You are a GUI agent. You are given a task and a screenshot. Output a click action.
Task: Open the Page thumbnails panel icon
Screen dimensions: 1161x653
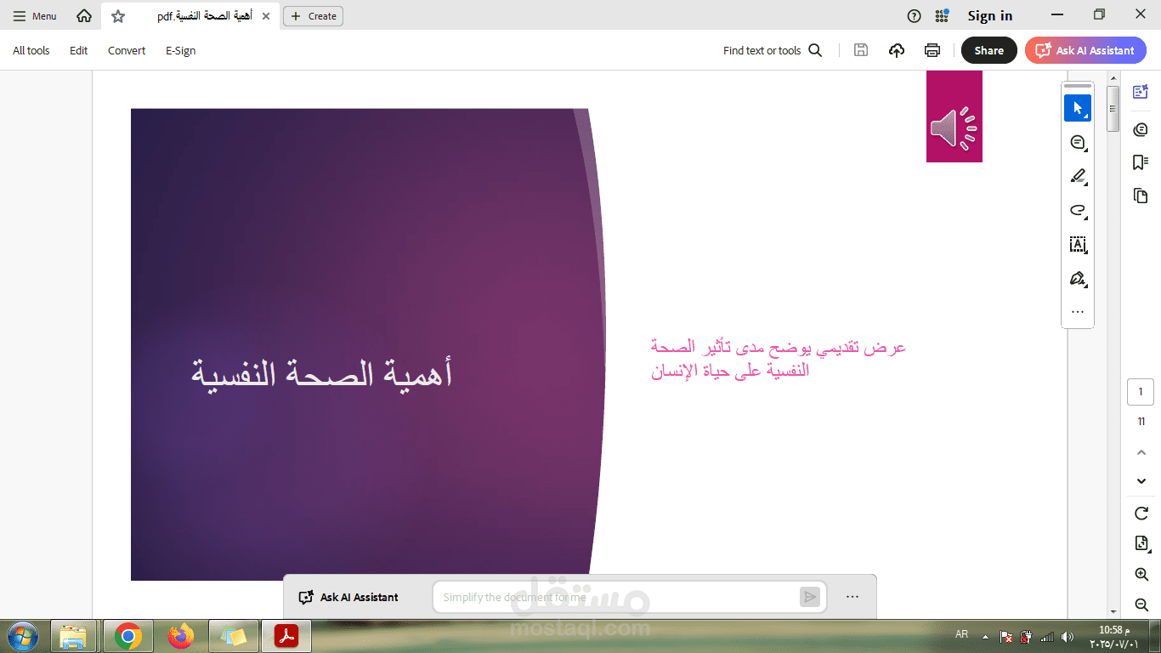(1141, 196)
